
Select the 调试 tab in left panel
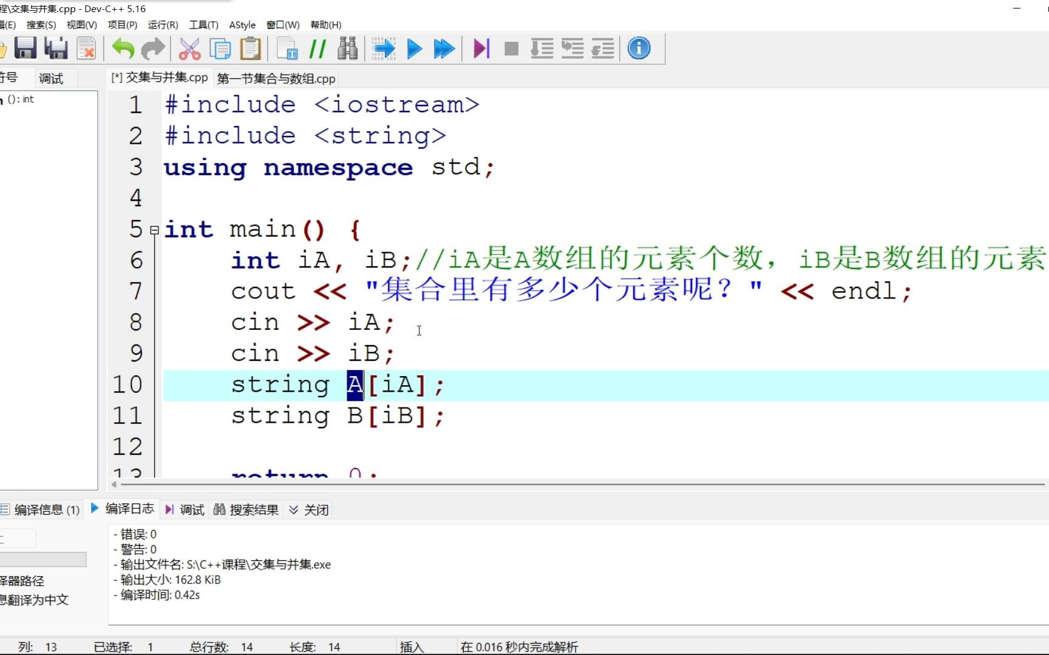[51, 79]
